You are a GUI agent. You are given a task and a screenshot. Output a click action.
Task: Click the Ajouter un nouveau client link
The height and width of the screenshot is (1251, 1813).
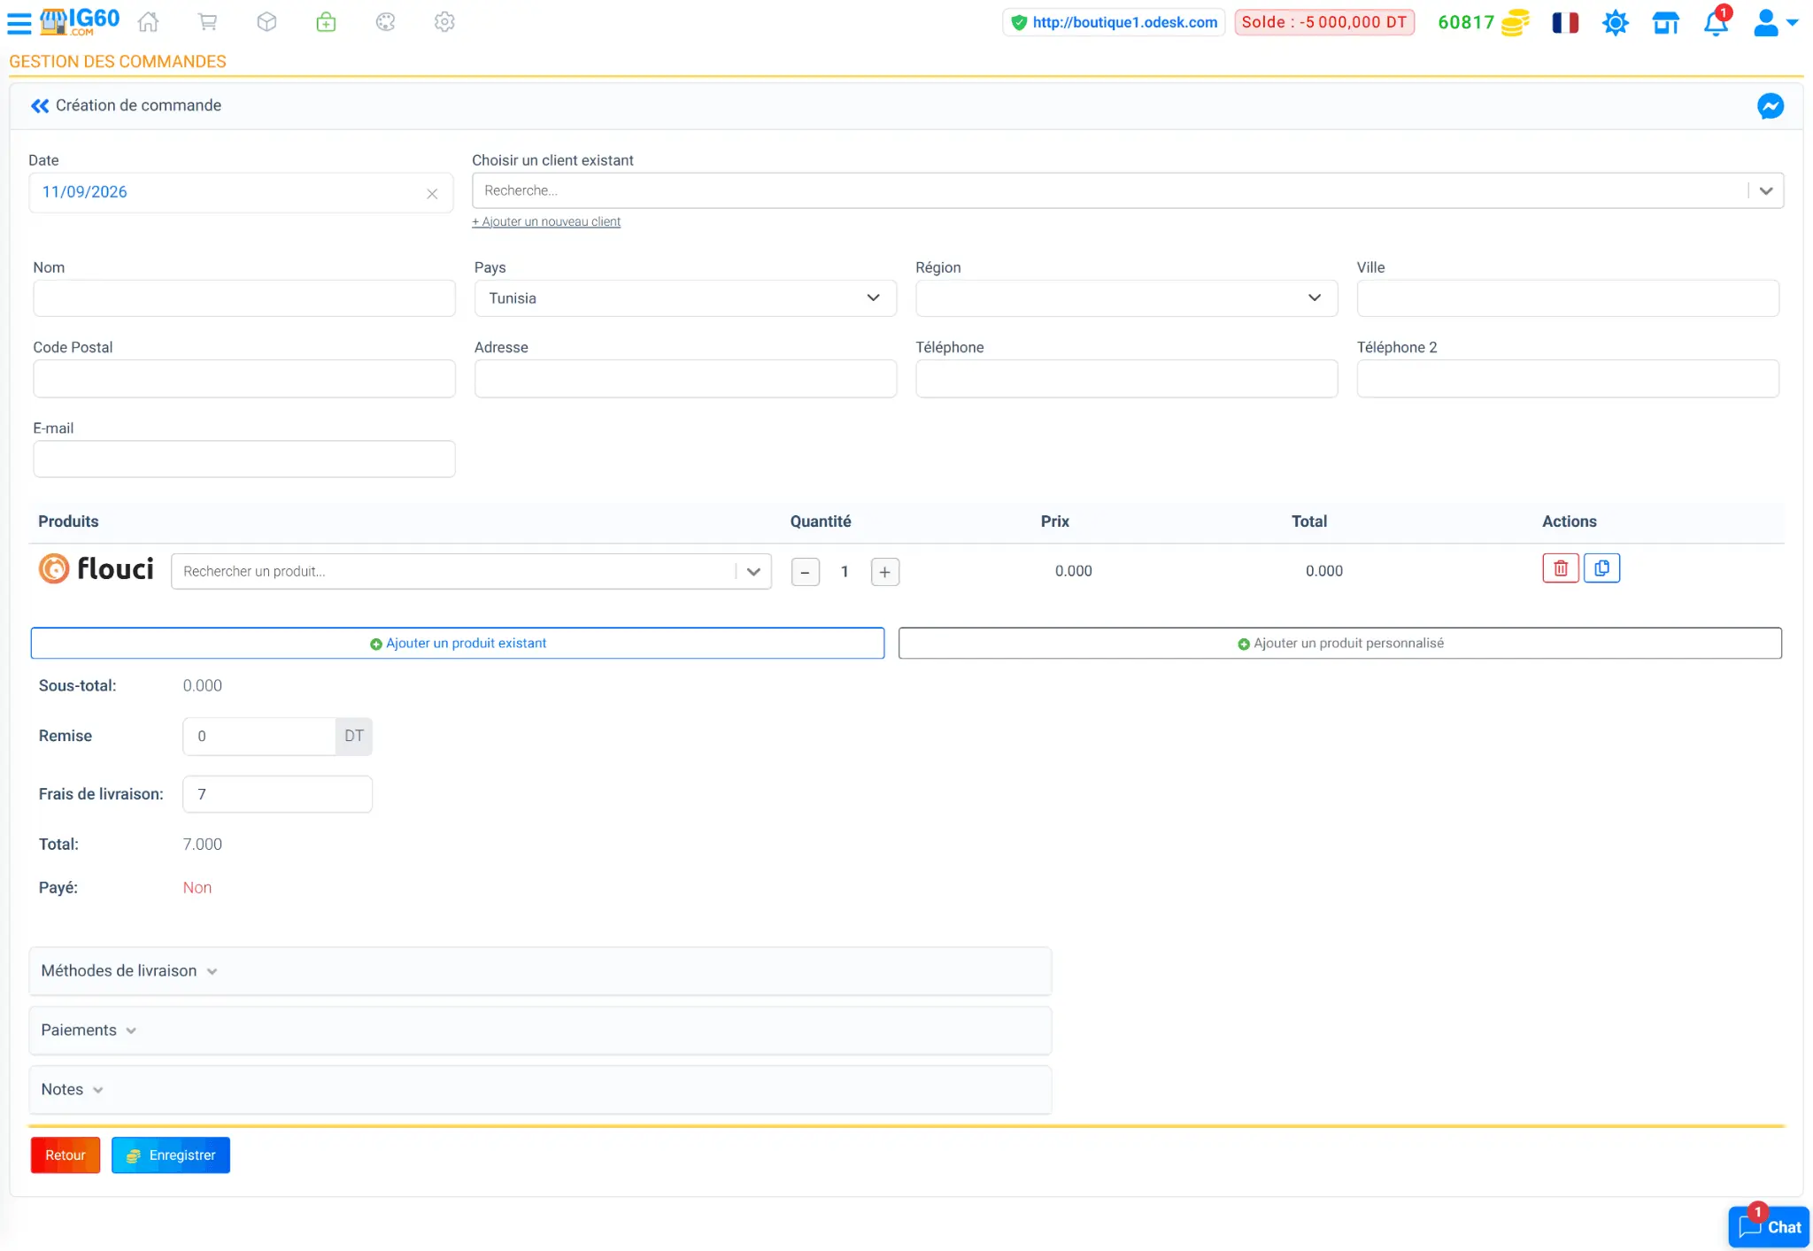pos(546,221)
